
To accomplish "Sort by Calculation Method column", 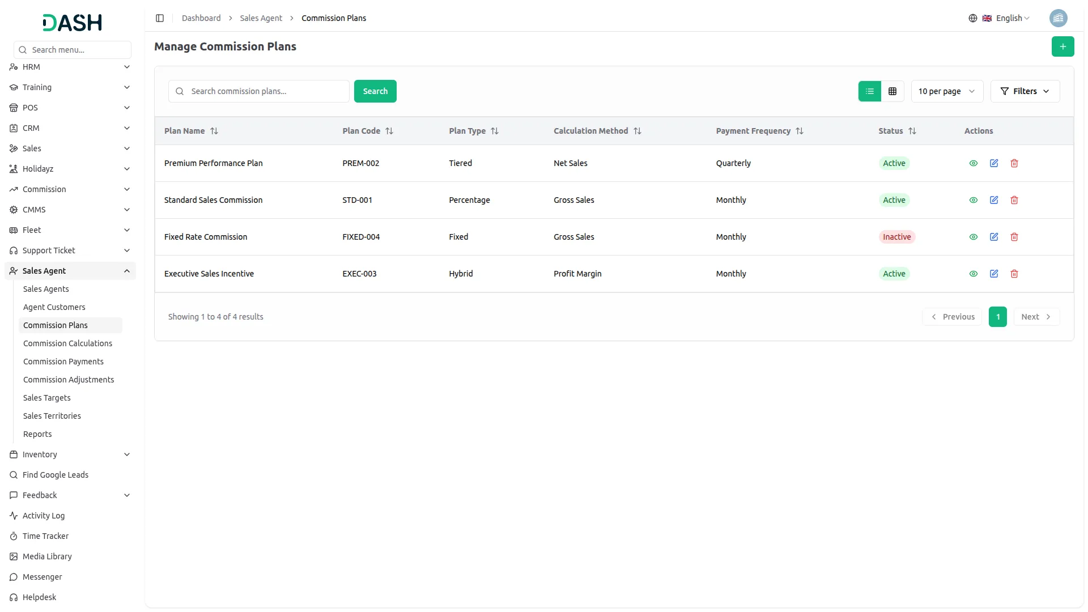I will point(597,131).
